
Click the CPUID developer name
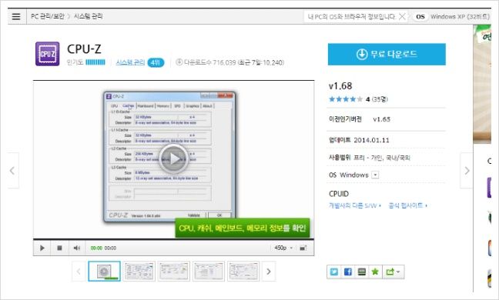[x=339, y=194]
